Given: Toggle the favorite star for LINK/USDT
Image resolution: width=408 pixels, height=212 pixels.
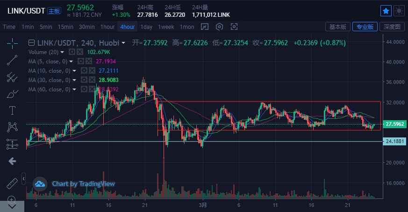Looking at the screenshot, I should 386,11.
